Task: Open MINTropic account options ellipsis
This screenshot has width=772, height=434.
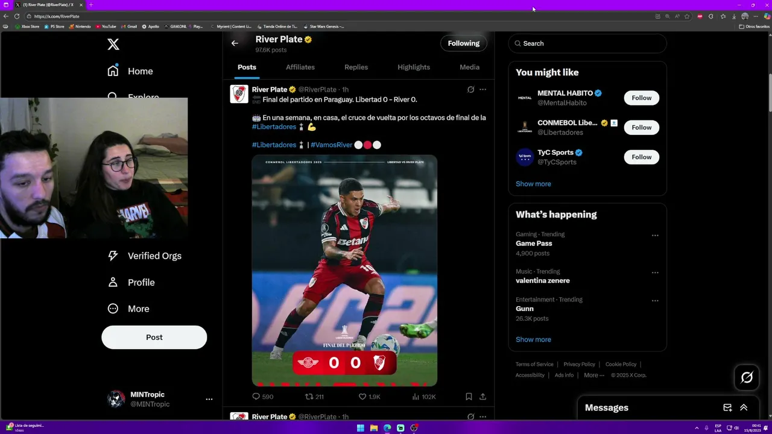Action: [x=209, y=399]
